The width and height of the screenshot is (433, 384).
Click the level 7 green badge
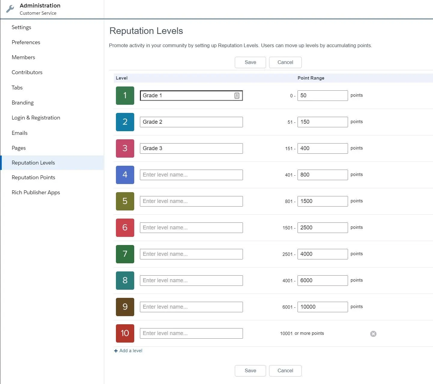pyautogui.click(x=125, y=254)
